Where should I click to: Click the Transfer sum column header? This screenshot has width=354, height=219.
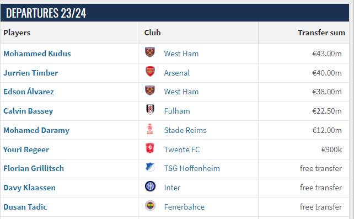coord(321,33)
